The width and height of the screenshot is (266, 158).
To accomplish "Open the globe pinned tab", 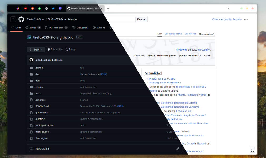I will (46, 8).
